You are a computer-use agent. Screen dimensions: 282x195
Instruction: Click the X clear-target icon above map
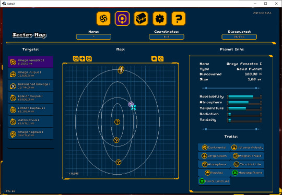pos(161,58)
